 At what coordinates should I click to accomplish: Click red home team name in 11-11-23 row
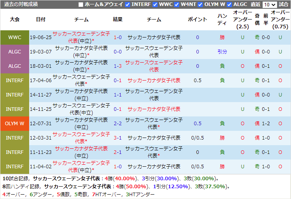pos(81,149)
